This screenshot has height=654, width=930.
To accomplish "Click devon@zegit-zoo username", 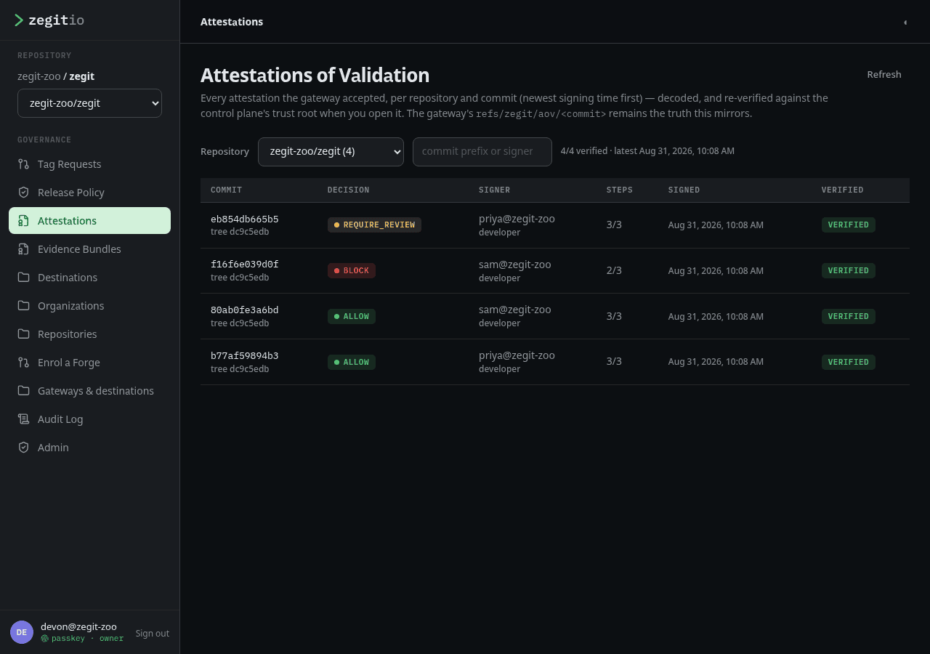I will coord(78,626).
